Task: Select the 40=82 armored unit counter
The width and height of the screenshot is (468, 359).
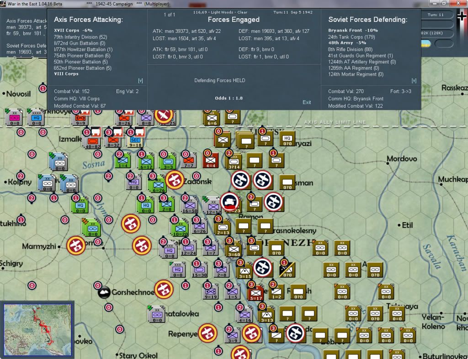Action: [x=93, y=142]
